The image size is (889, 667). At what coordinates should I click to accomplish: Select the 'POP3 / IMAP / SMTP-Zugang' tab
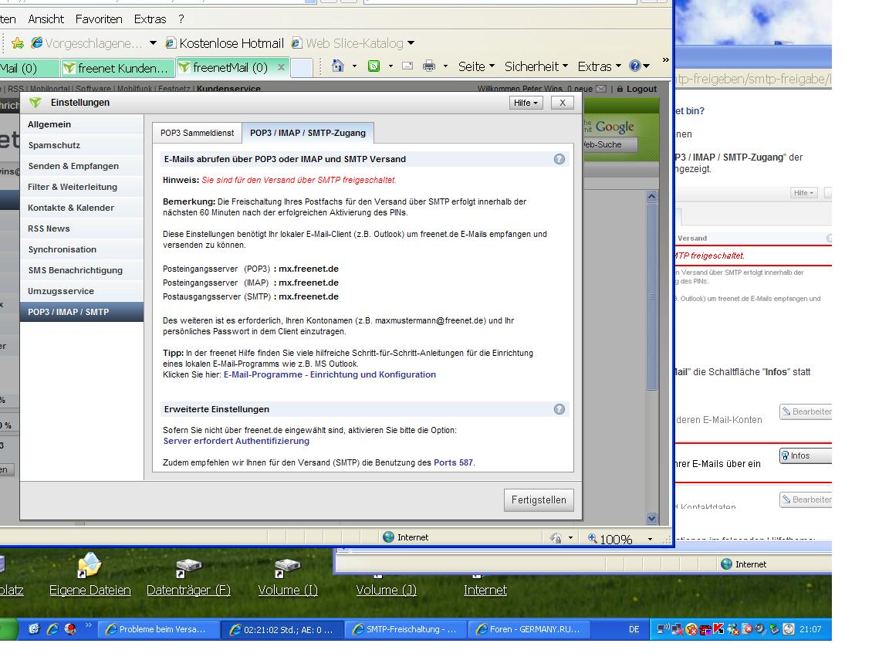[308, 133]
